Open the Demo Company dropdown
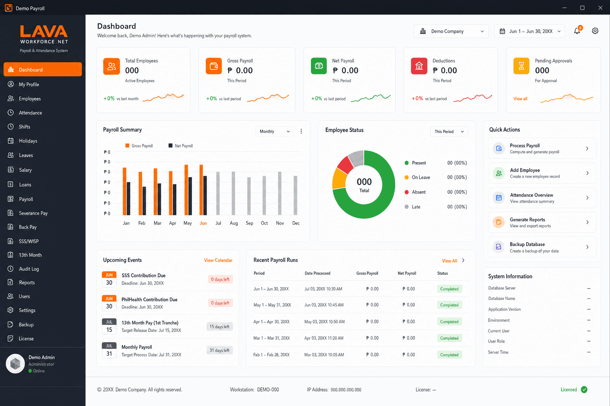Viewport: 610px width, 406px height. 451,31
